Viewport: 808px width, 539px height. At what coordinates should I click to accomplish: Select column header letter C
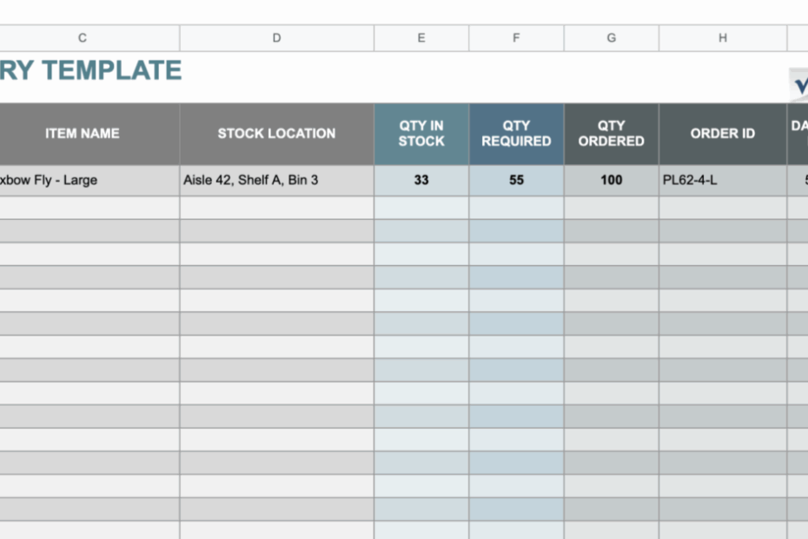click(x=83, y=37)
